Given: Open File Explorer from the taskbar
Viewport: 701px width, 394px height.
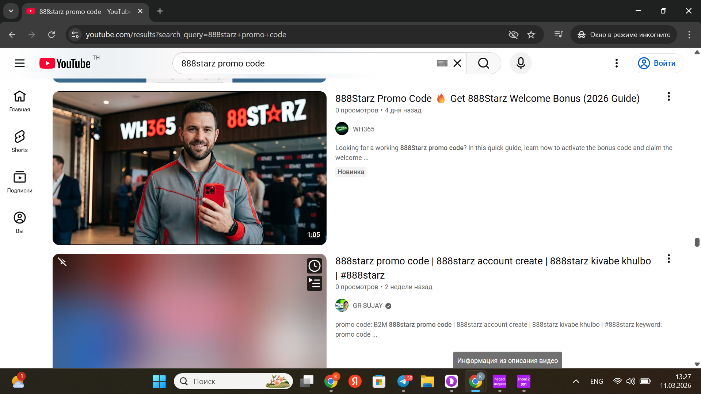Looking at the screenshot, I should [x=427, y=381].
